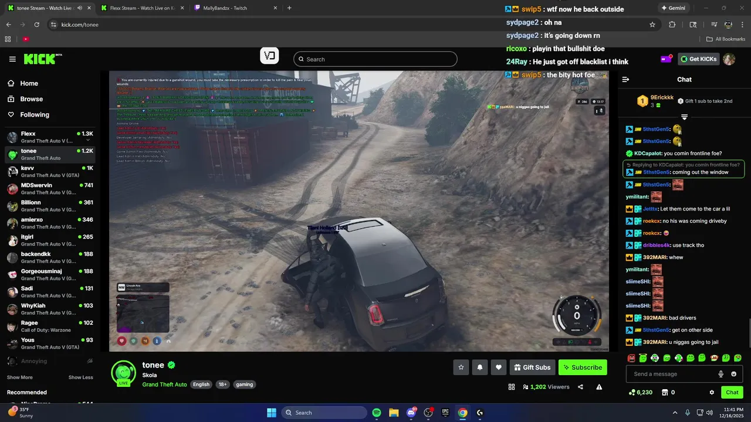Viewport: 751px width, 422px height.
Task: Open the Epic Games launcher from the taskbar
Action: tap(445, 413)
